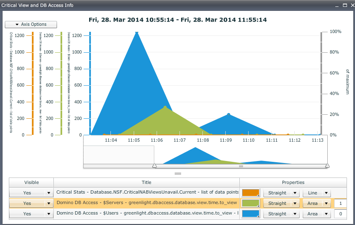Click the left range slider handle below the chart
Image resolution: width=355 pixels, height=225 pixels.
154,165
